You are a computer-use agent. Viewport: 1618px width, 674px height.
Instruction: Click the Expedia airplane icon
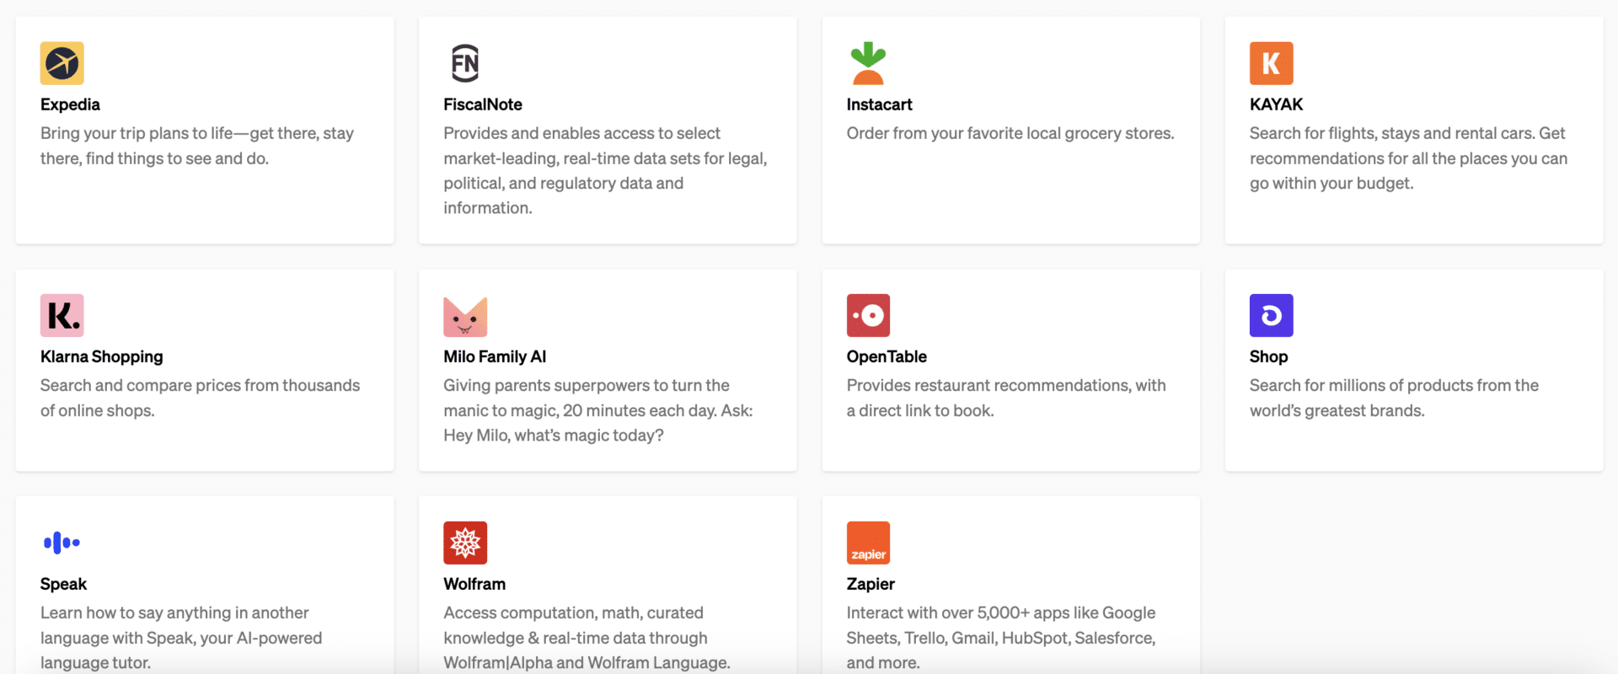point(62,63)
